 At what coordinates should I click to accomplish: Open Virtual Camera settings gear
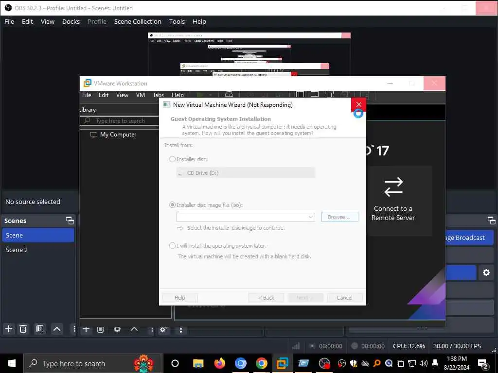486,272
